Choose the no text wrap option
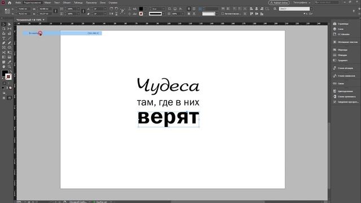The image size is (361, 203). click(189, 9)
